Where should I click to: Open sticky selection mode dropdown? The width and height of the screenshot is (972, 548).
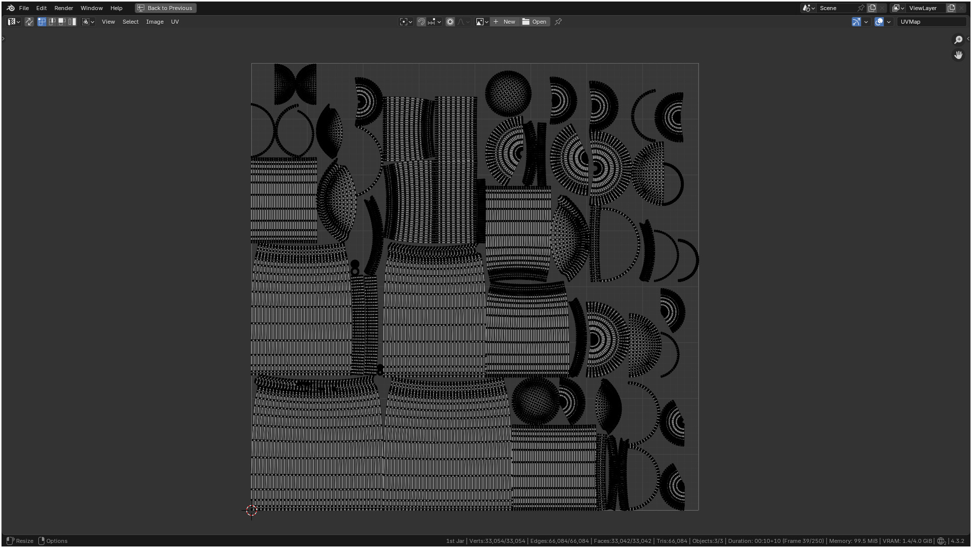pos(88,22)
